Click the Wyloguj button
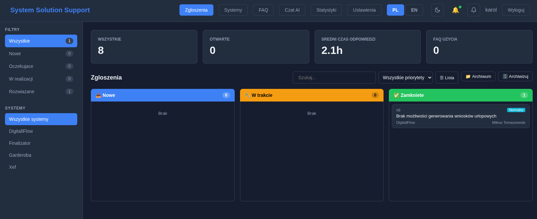Viewport: 537px width, 219px height. 516,10
